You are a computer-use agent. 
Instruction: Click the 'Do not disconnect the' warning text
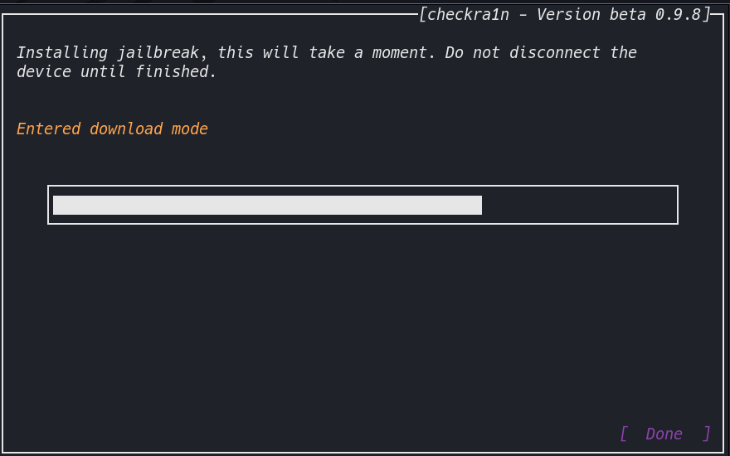tap(541, 52)
